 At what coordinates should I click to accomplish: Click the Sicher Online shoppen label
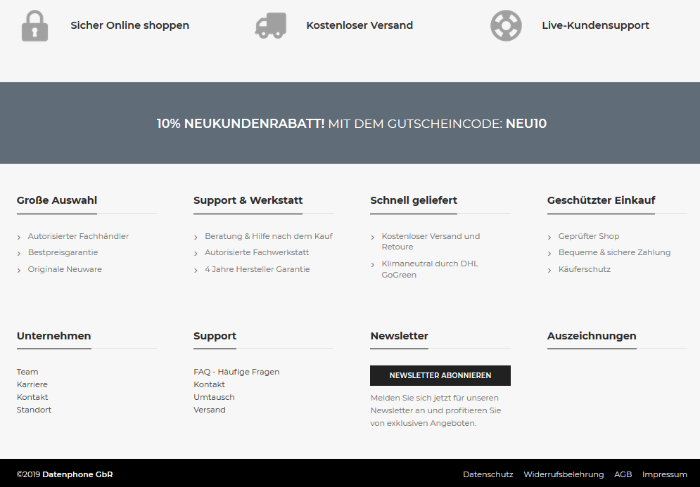[130, 25]
